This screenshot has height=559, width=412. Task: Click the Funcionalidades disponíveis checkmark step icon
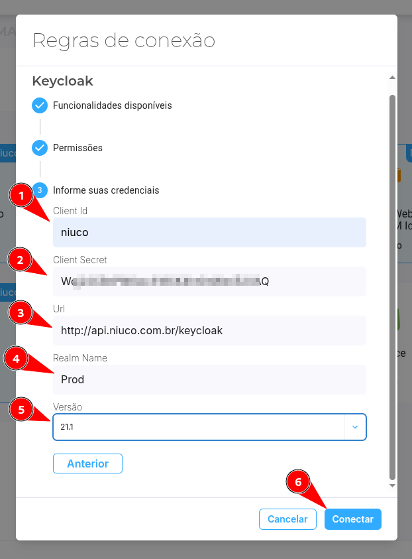(40, 105)
